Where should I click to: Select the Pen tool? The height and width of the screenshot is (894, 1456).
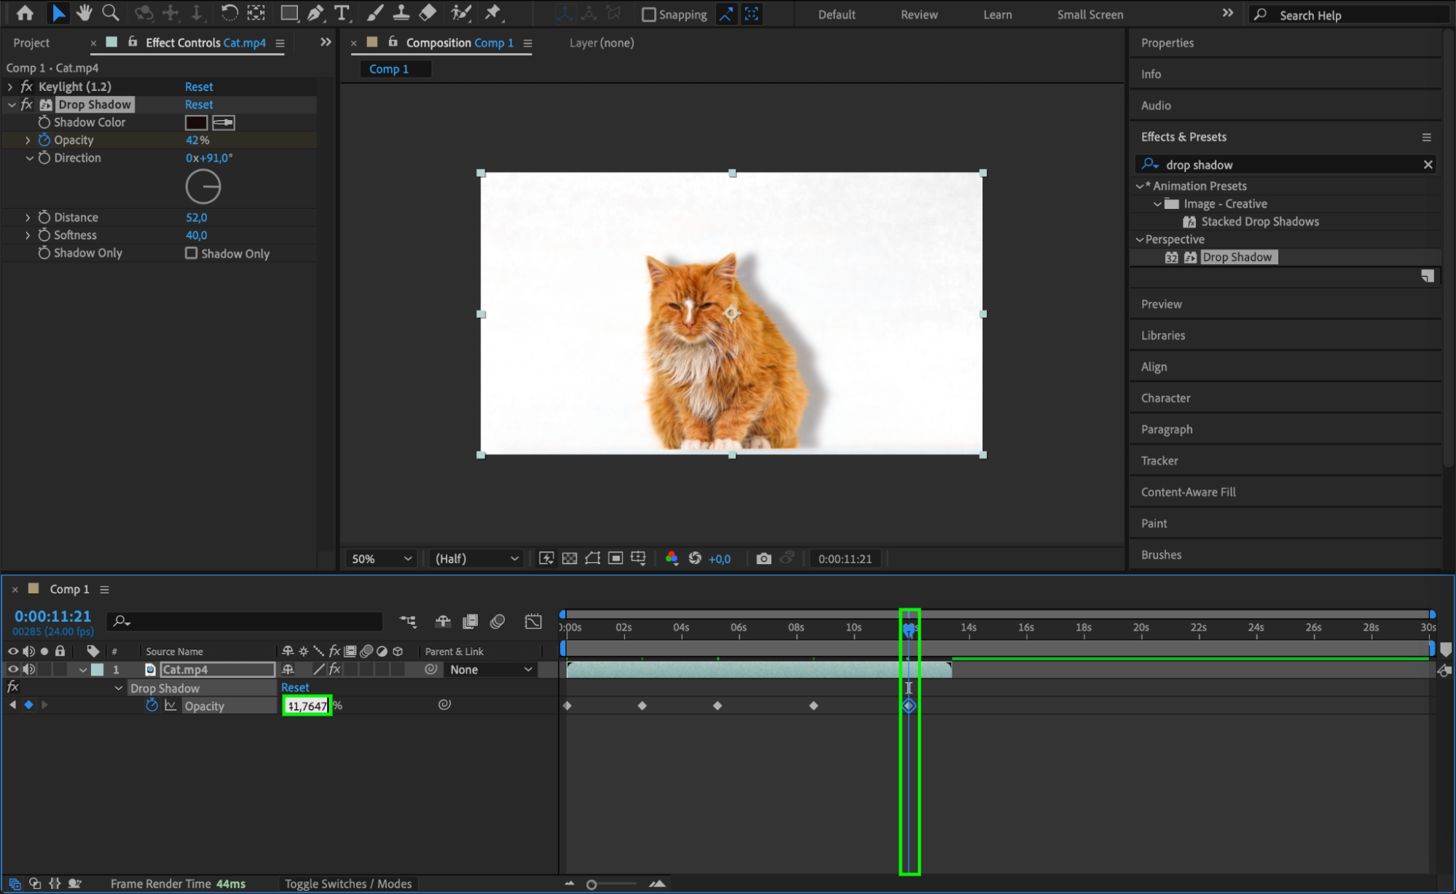315,13
